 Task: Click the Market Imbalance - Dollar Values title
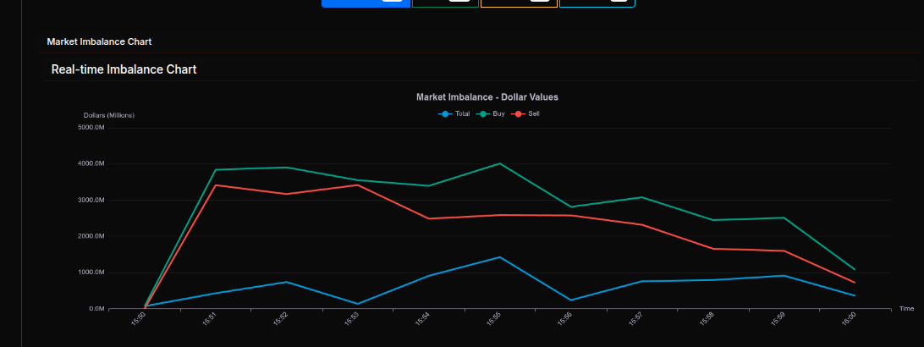tap(487, 97)
